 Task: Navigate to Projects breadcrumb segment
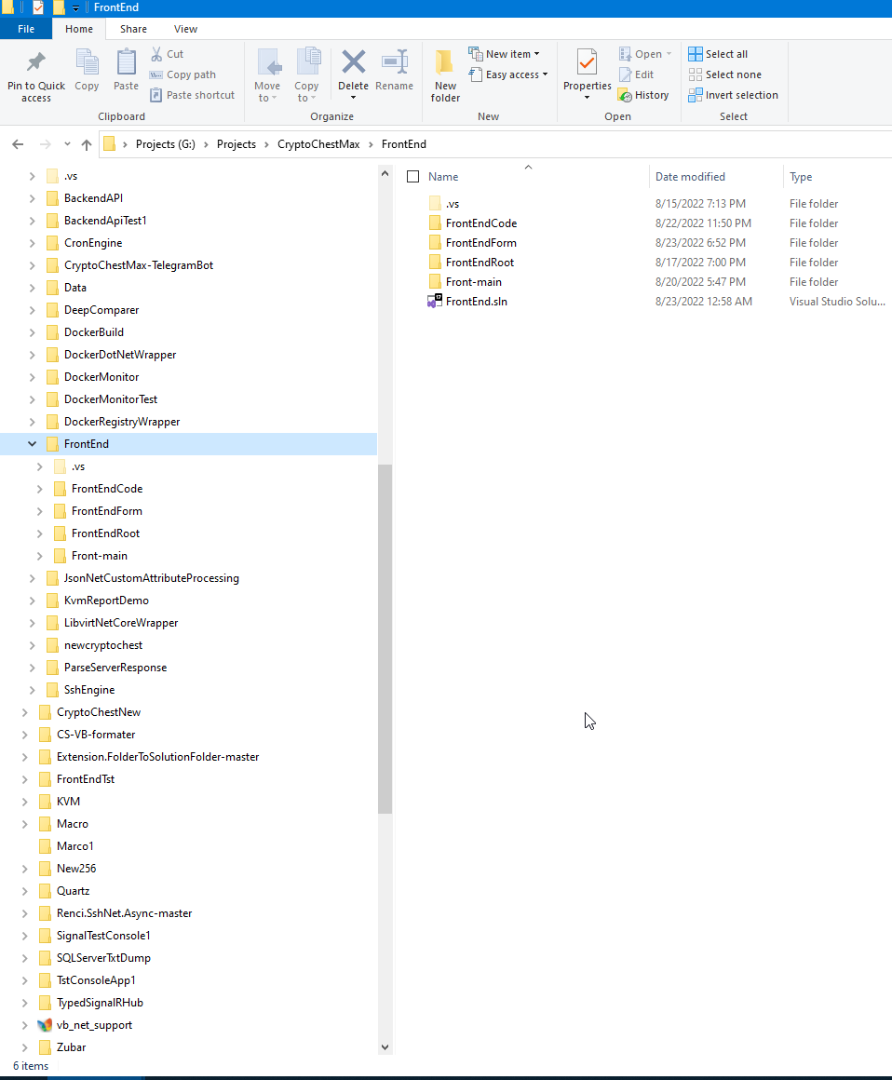point(237,144)
